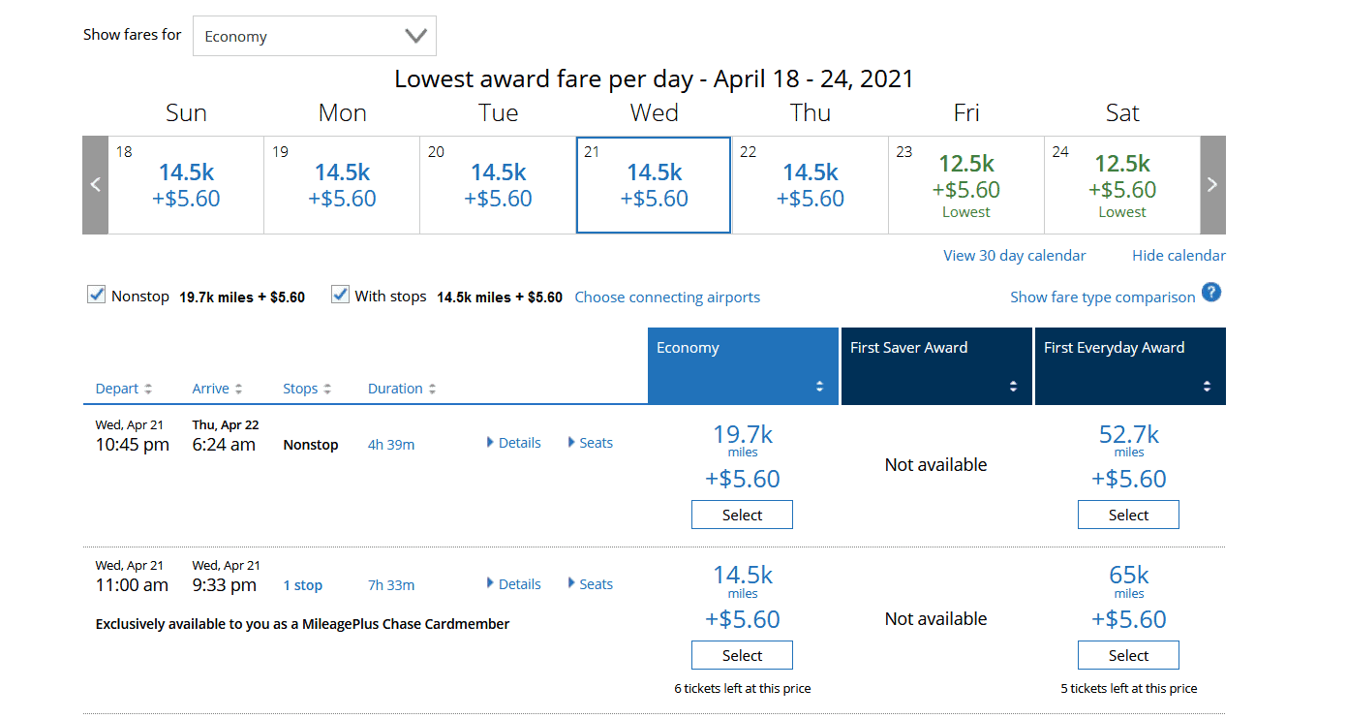This screenshot has width=1347, height=719.
Task: Click the MileagePlus Chase Cardmember exclusive notice
Action: [x=302, y=624]
